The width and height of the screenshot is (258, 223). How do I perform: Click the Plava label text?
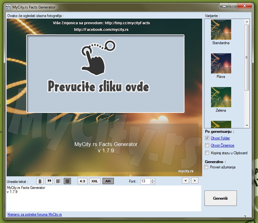pos(221,77)
